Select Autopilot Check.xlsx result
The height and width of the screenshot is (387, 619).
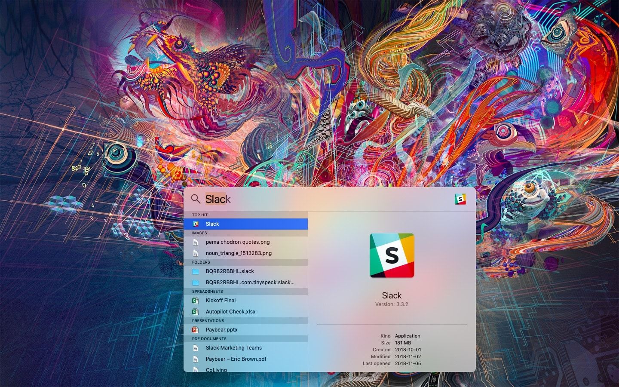(245, 312)
